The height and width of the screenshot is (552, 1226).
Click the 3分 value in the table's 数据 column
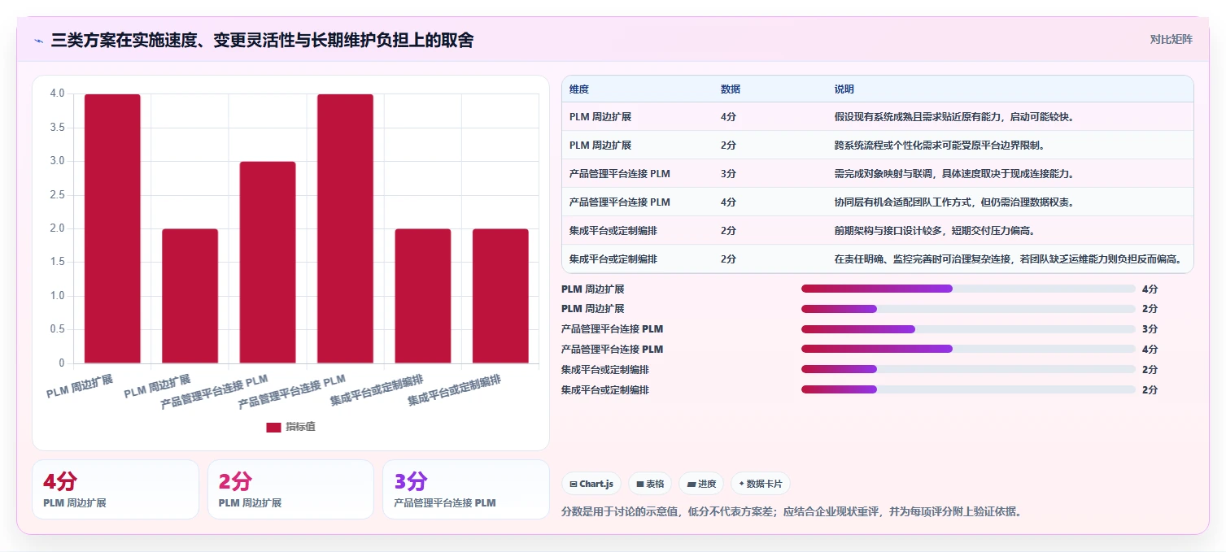pyautogui.click(x=729, y=173)
